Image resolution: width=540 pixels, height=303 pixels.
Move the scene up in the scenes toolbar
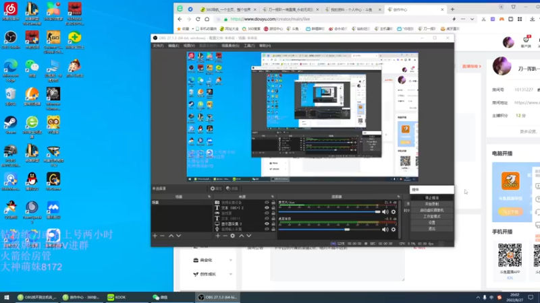pos(171,236)
